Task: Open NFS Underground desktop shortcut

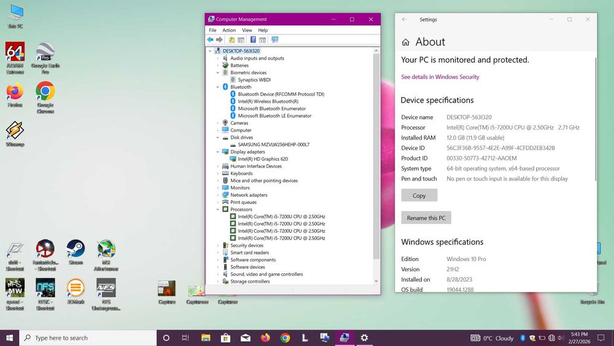Action: point(106,294)
